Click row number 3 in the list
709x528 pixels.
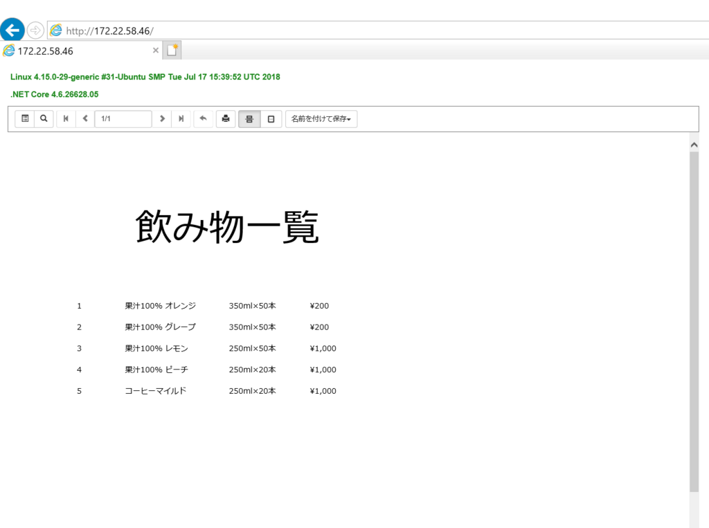(x=79, y=349)
